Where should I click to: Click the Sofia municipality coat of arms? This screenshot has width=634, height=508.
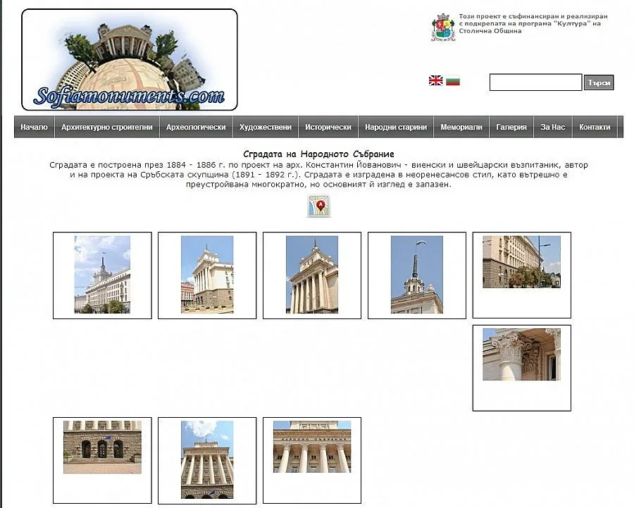[x=442, y=27]
